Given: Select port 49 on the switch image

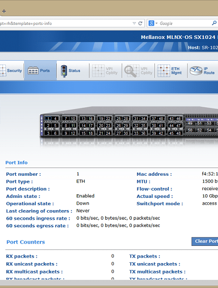Looking at the screenshot, I should tap(190, 123).
